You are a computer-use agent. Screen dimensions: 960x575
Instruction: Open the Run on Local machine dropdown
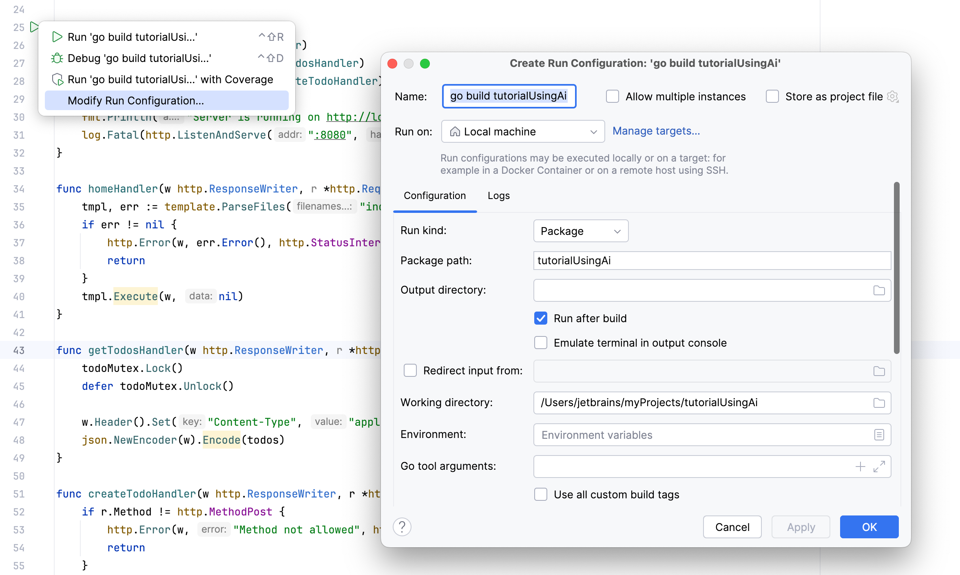[x=523, y=132]
